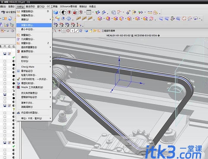Open dropdown arrow next to blue cube icon
208x159 pixels.
tap(59, 12)
